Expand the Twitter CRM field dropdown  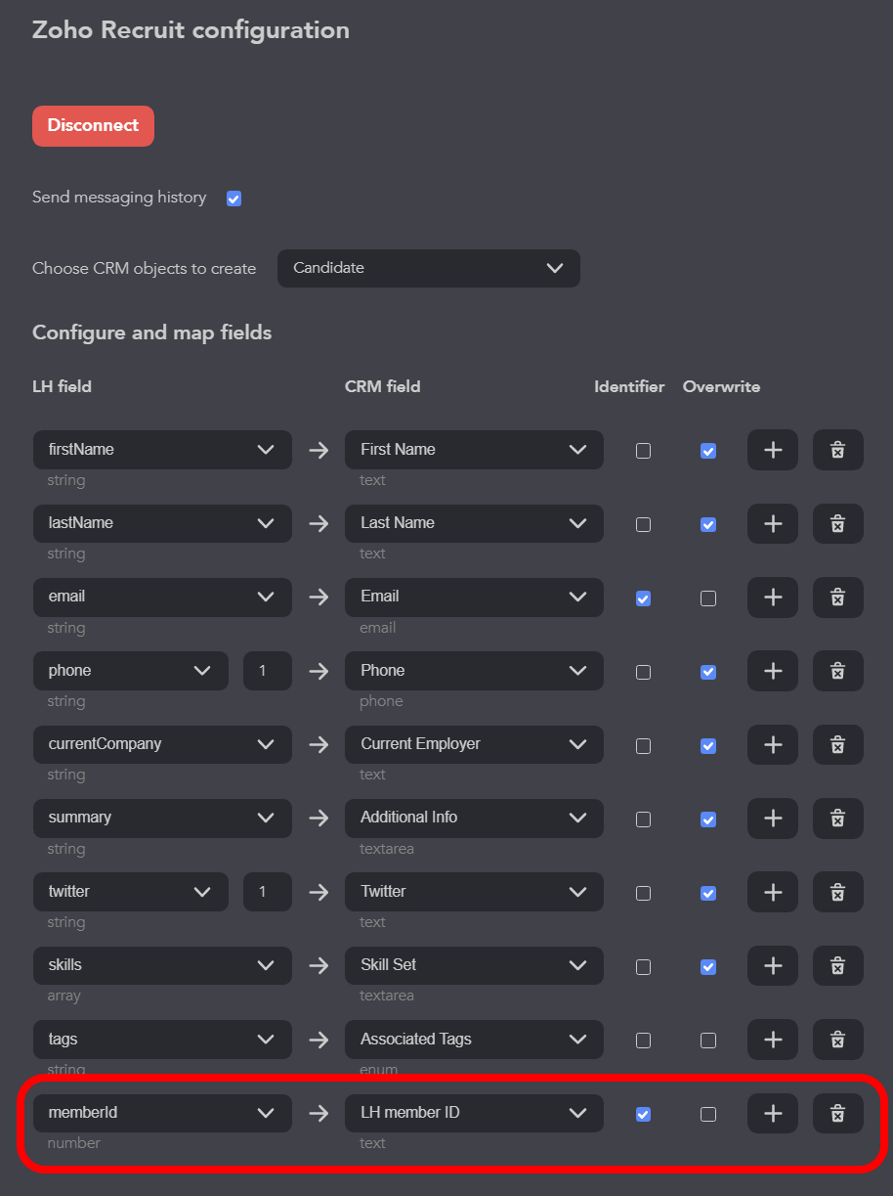(x=474, y=892)
